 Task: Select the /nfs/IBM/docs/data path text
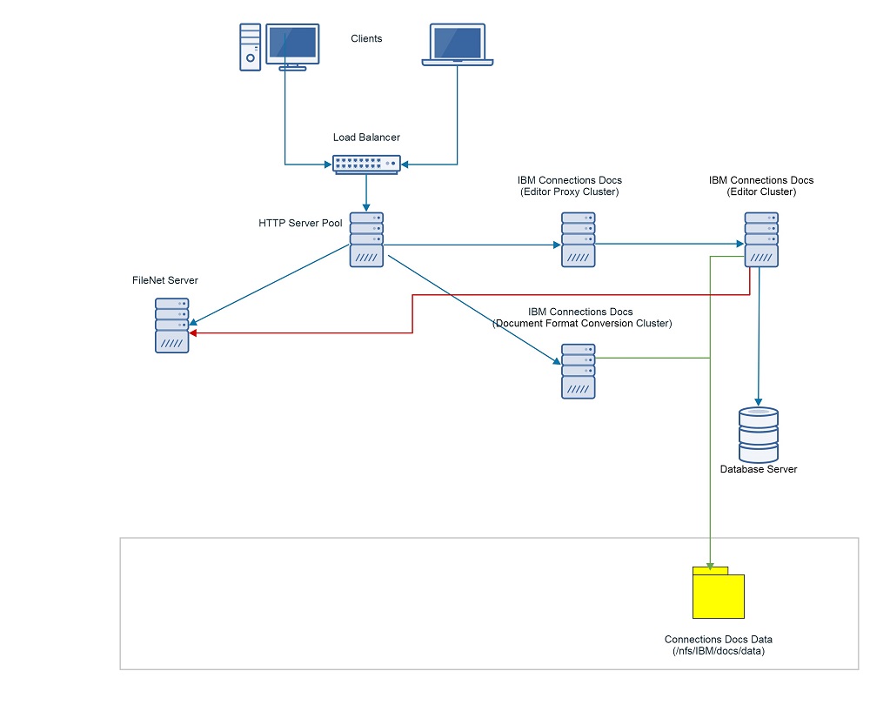tap(717, 650)
